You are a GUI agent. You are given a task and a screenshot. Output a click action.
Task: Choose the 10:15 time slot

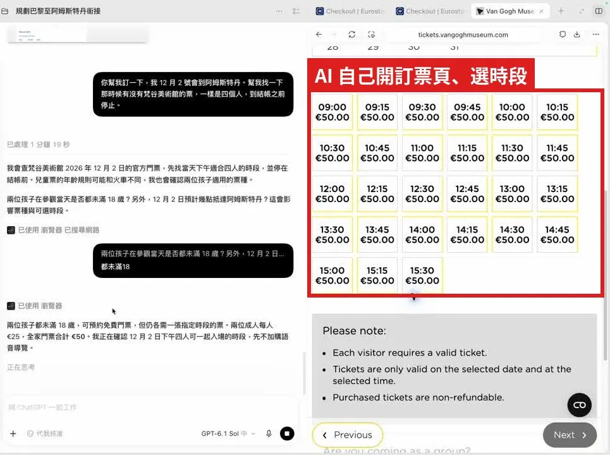click(557, 112)
